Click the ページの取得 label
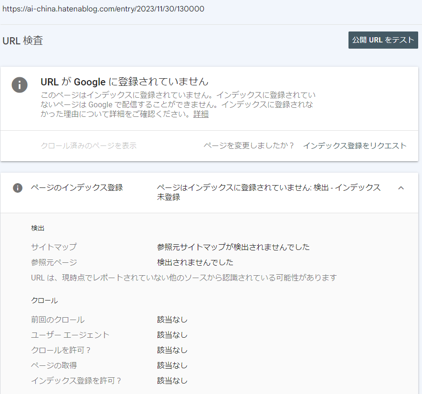The height and width of the screenshot is (394, 422). point(54,365)
